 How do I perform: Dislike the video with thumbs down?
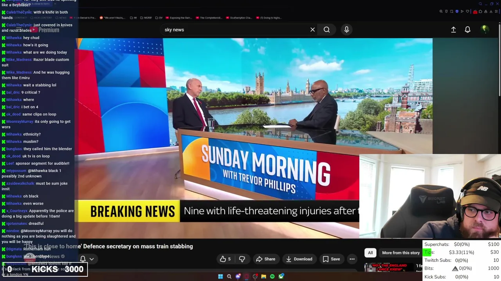(x=242, y=259)
